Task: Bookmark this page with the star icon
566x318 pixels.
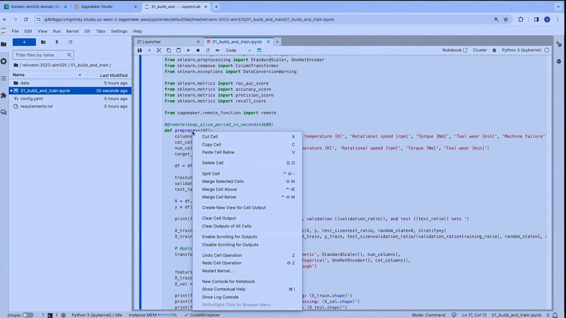Action: pos(506,19)
